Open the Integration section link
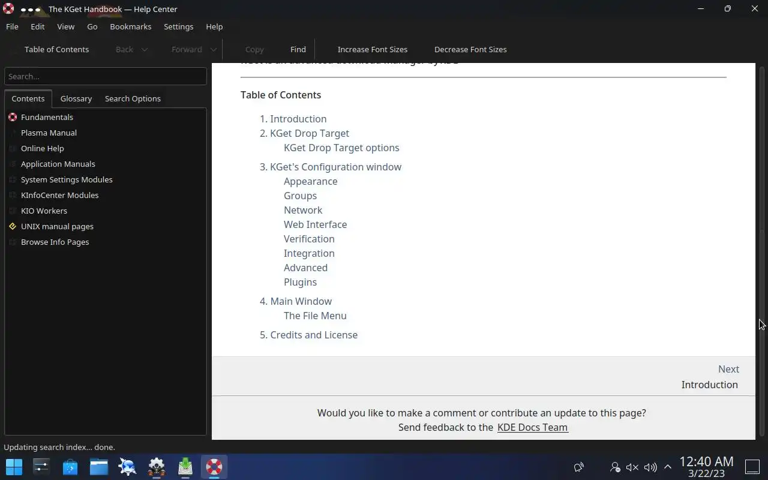Image resolution: width=768 pixels, height=480 pixels. (x=309, y=253)
